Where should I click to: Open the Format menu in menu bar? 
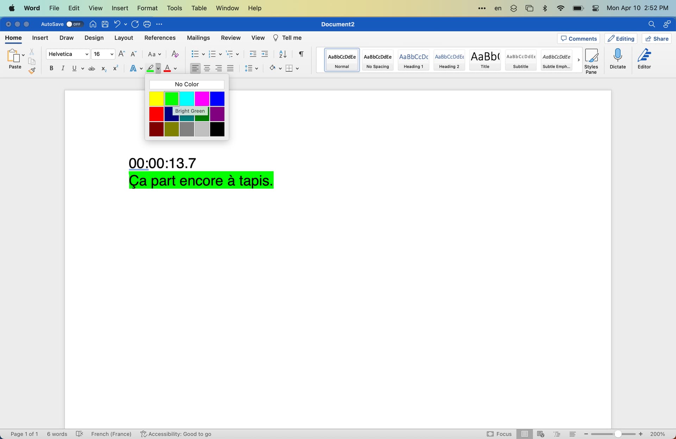click(147, 8)
